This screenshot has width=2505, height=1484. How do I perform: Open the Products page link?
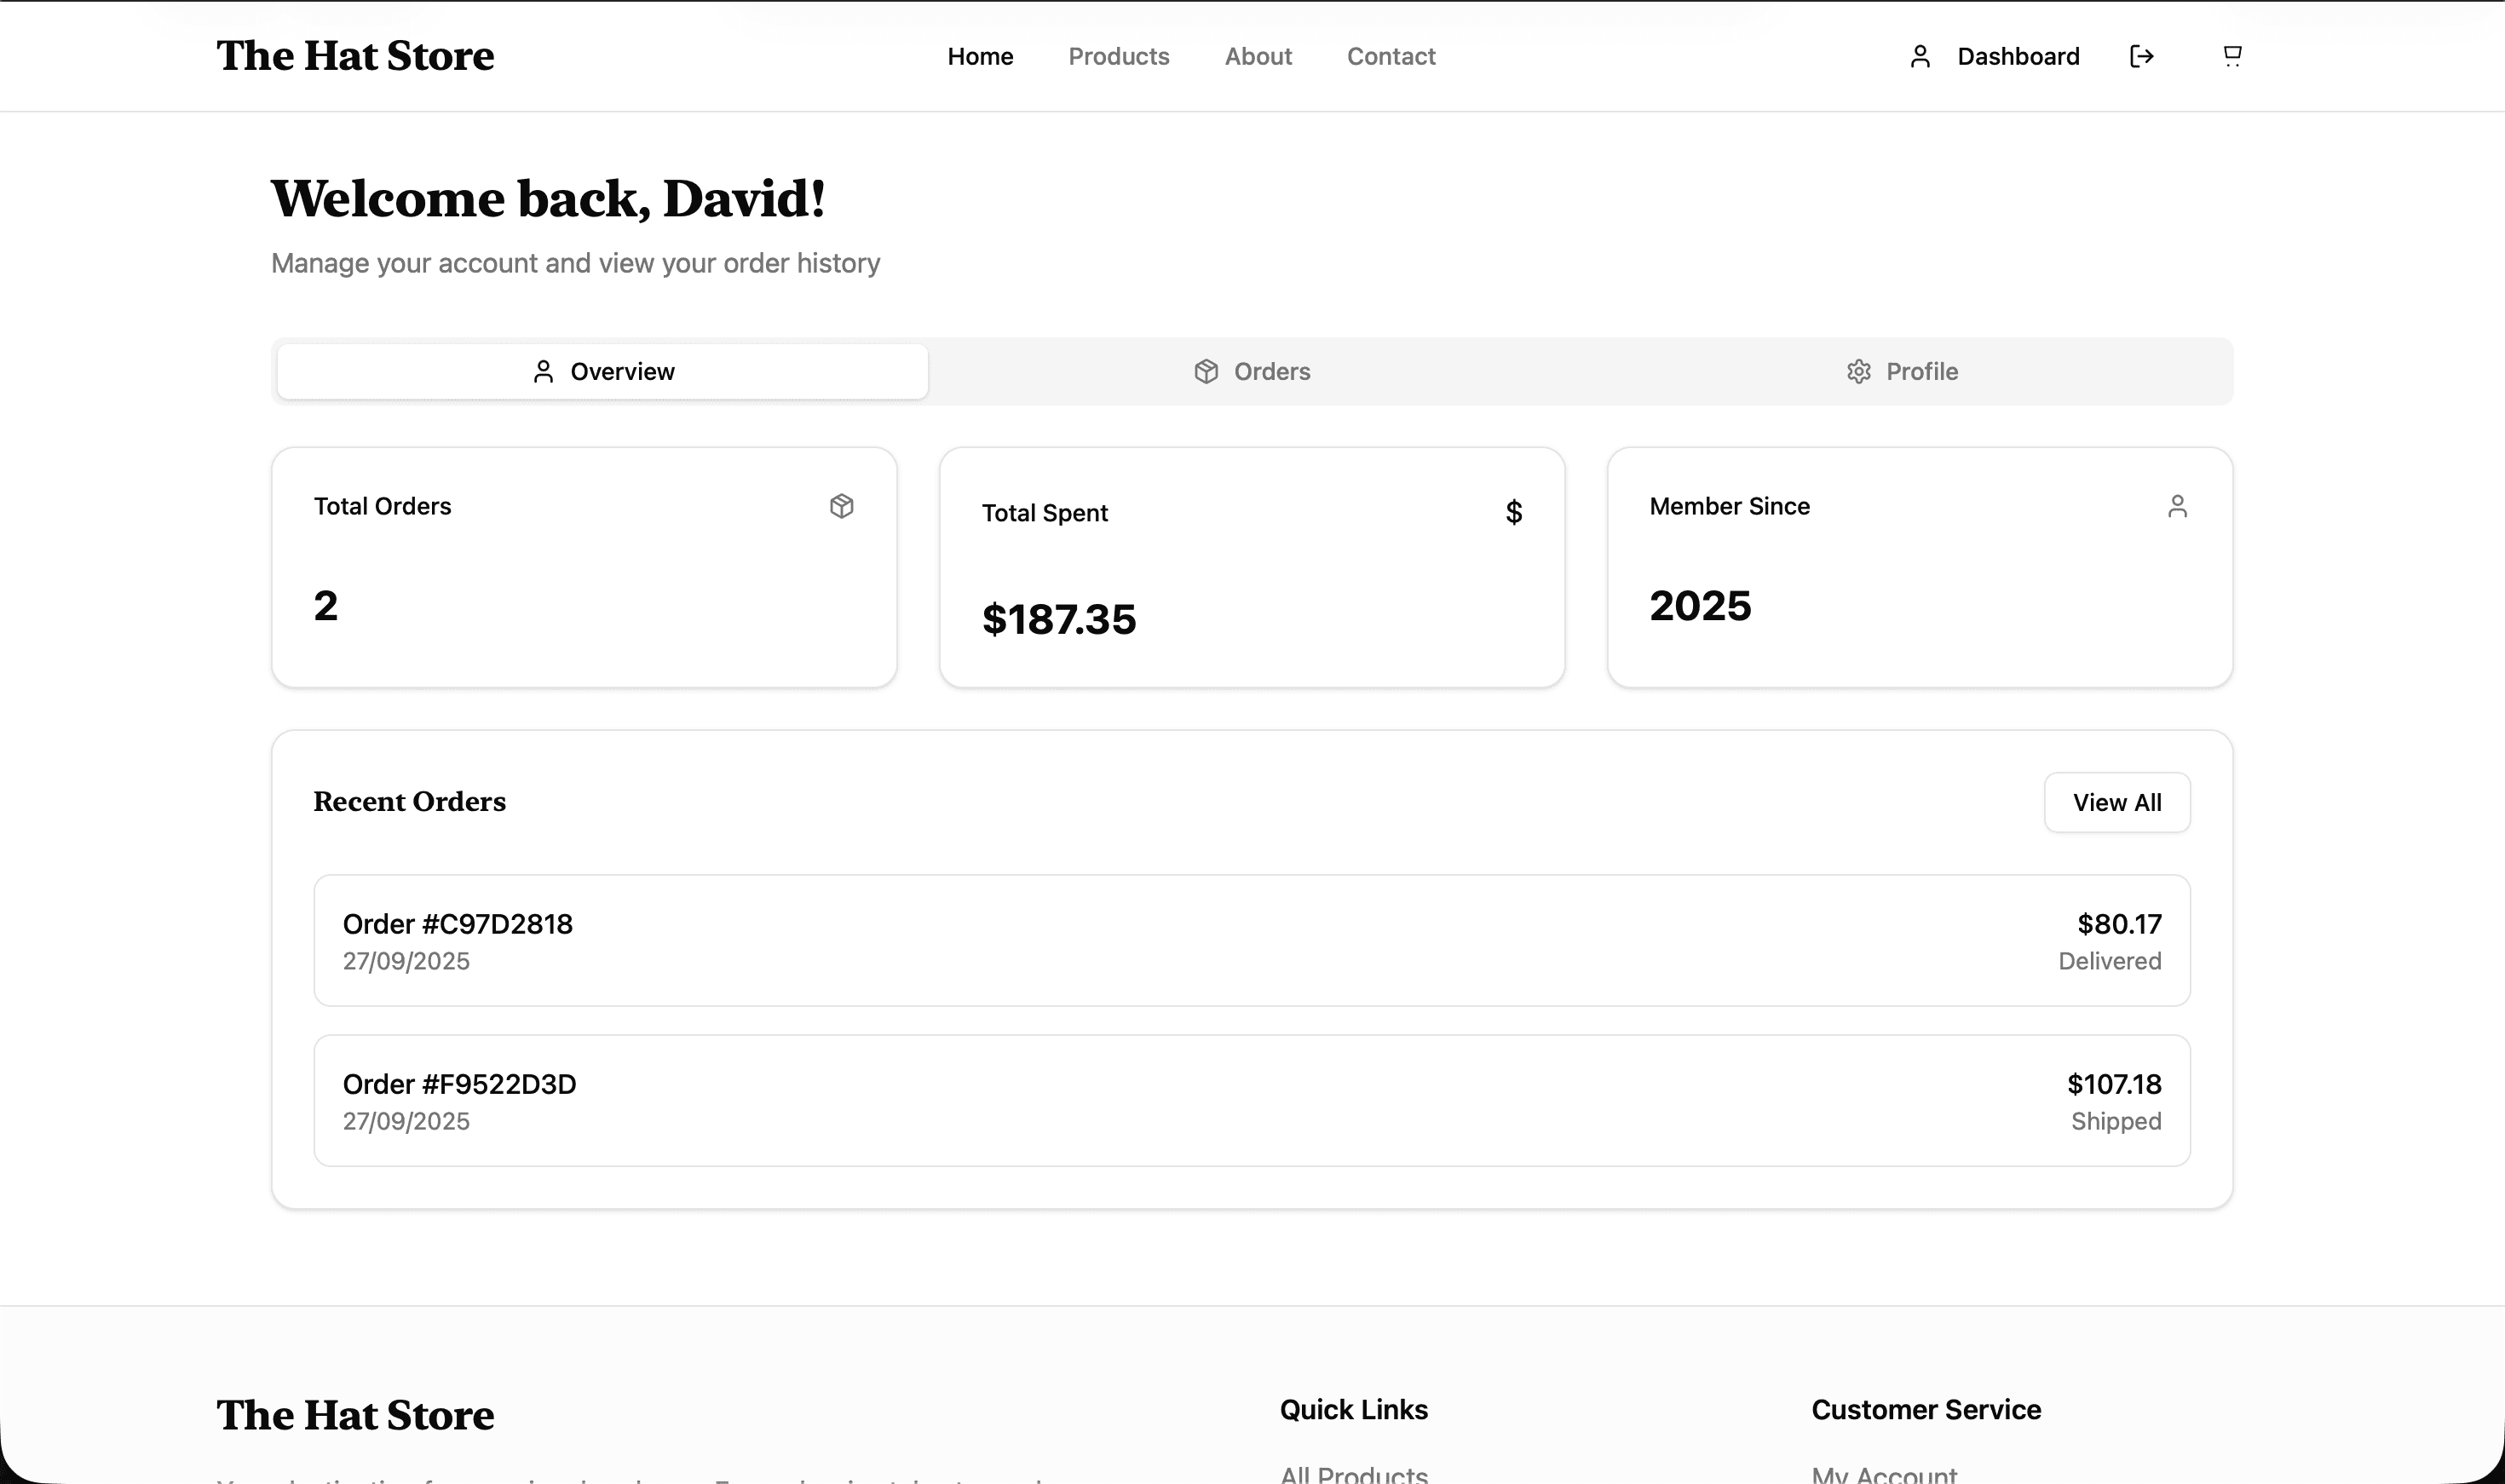pos(1118,57)
